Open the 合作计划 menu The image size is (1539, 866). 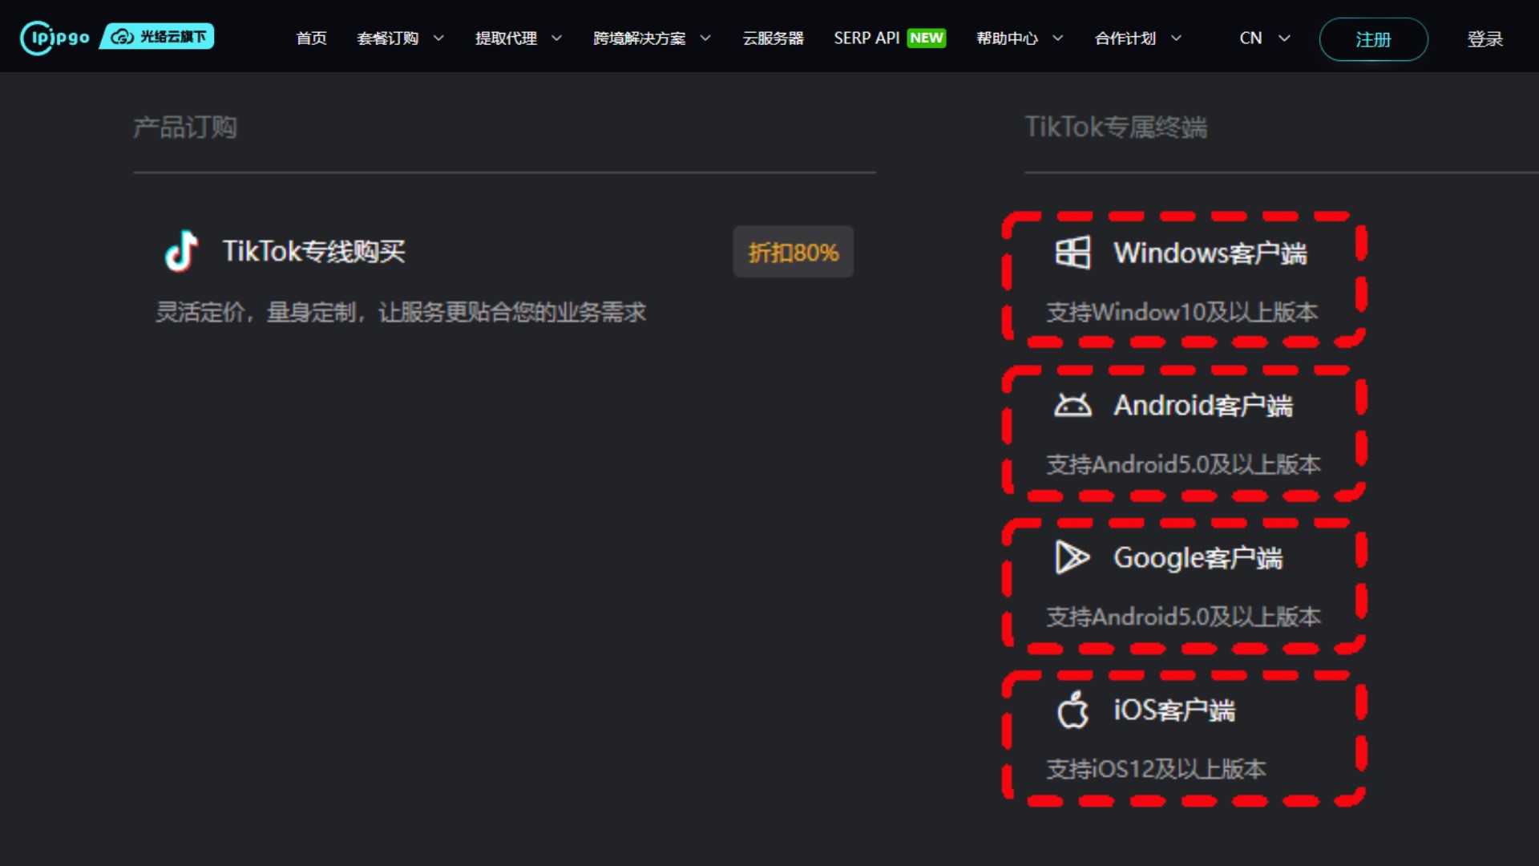(x=1125, y=38)
